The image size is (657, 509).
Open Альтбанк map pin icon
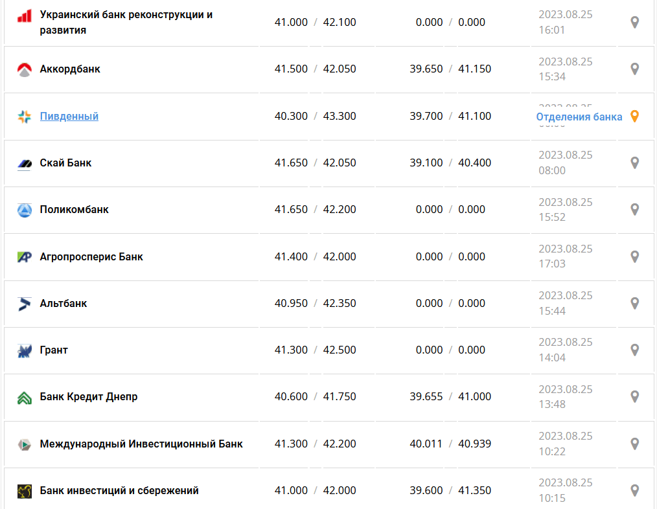point(635,303)
